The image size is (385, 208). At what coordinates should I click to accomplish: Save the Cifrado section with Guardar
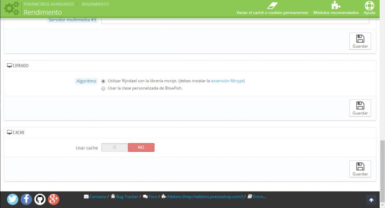tap(360, 108)
